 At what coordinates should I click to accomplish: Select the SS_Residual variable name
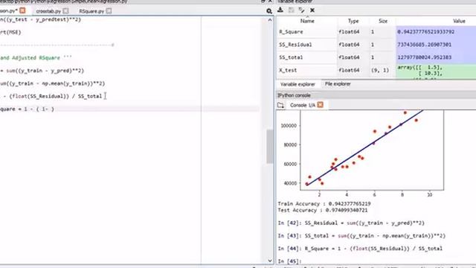[x=295, y=45]
